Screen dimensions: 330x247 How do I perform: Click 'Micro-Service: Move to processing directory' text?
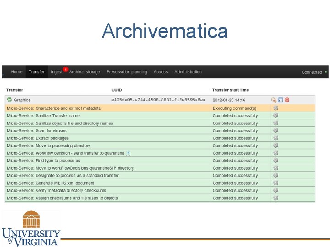pos(49,145)
